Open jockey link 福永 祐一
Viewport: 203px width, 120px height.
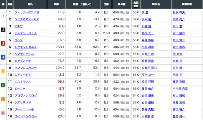click(148, 75)
